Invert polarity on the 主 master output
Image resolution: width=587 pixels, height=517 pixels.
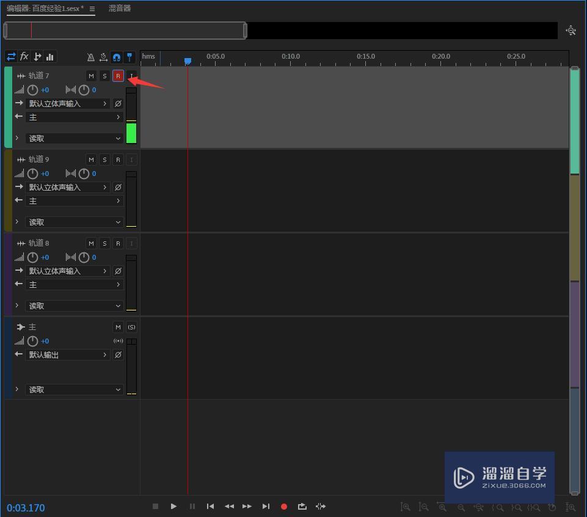click(x=118, y=355)
